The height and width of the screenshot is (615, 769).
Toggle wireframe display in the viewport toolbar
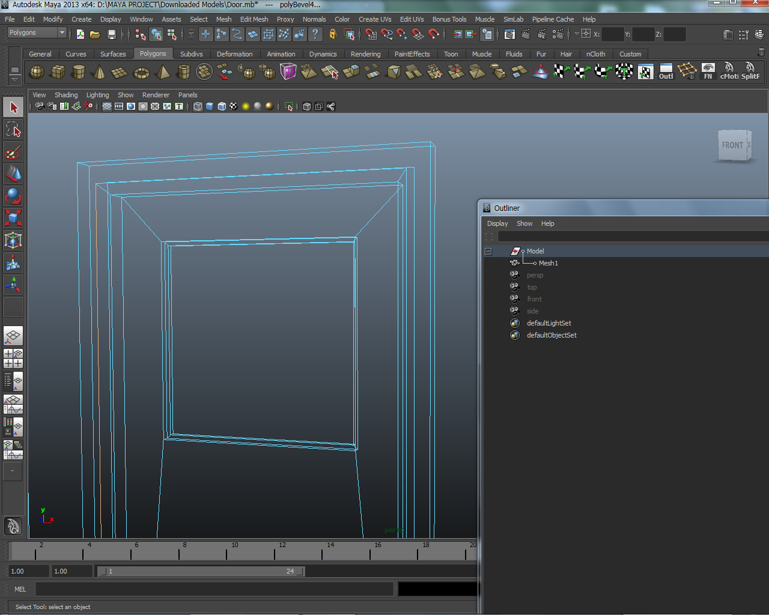(198, 106)
